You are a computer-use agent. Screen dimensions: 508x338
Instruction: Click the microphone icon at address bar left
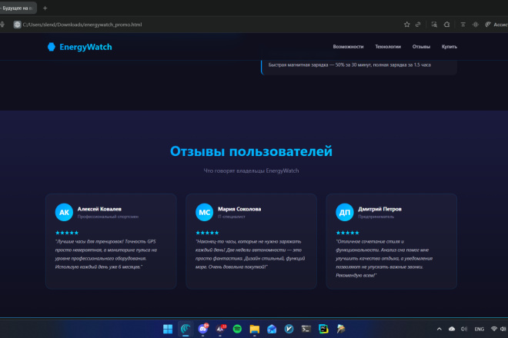click(x=2, y=25)
